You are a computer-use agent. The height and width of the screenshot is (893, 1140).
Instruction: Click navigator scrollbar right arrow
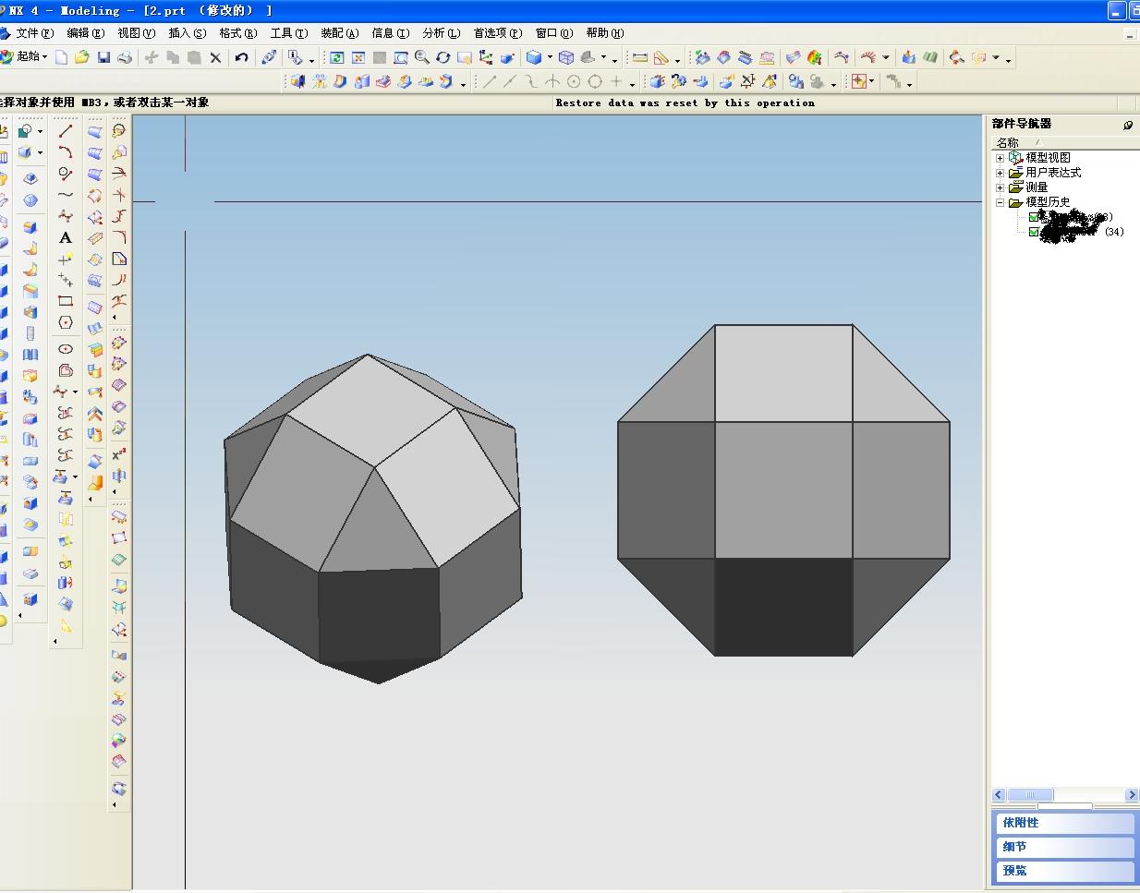click(1132, 795)
